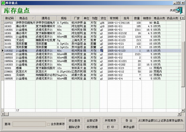Click the vertical scrollbar down arrow
Viewport: 186px width, 132px height.
pos(184,110)
